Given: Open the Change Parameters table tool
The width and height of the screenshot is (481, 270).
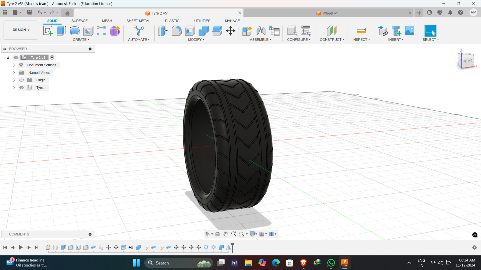Looking at the screenshot, I should (x=306, y=31).
